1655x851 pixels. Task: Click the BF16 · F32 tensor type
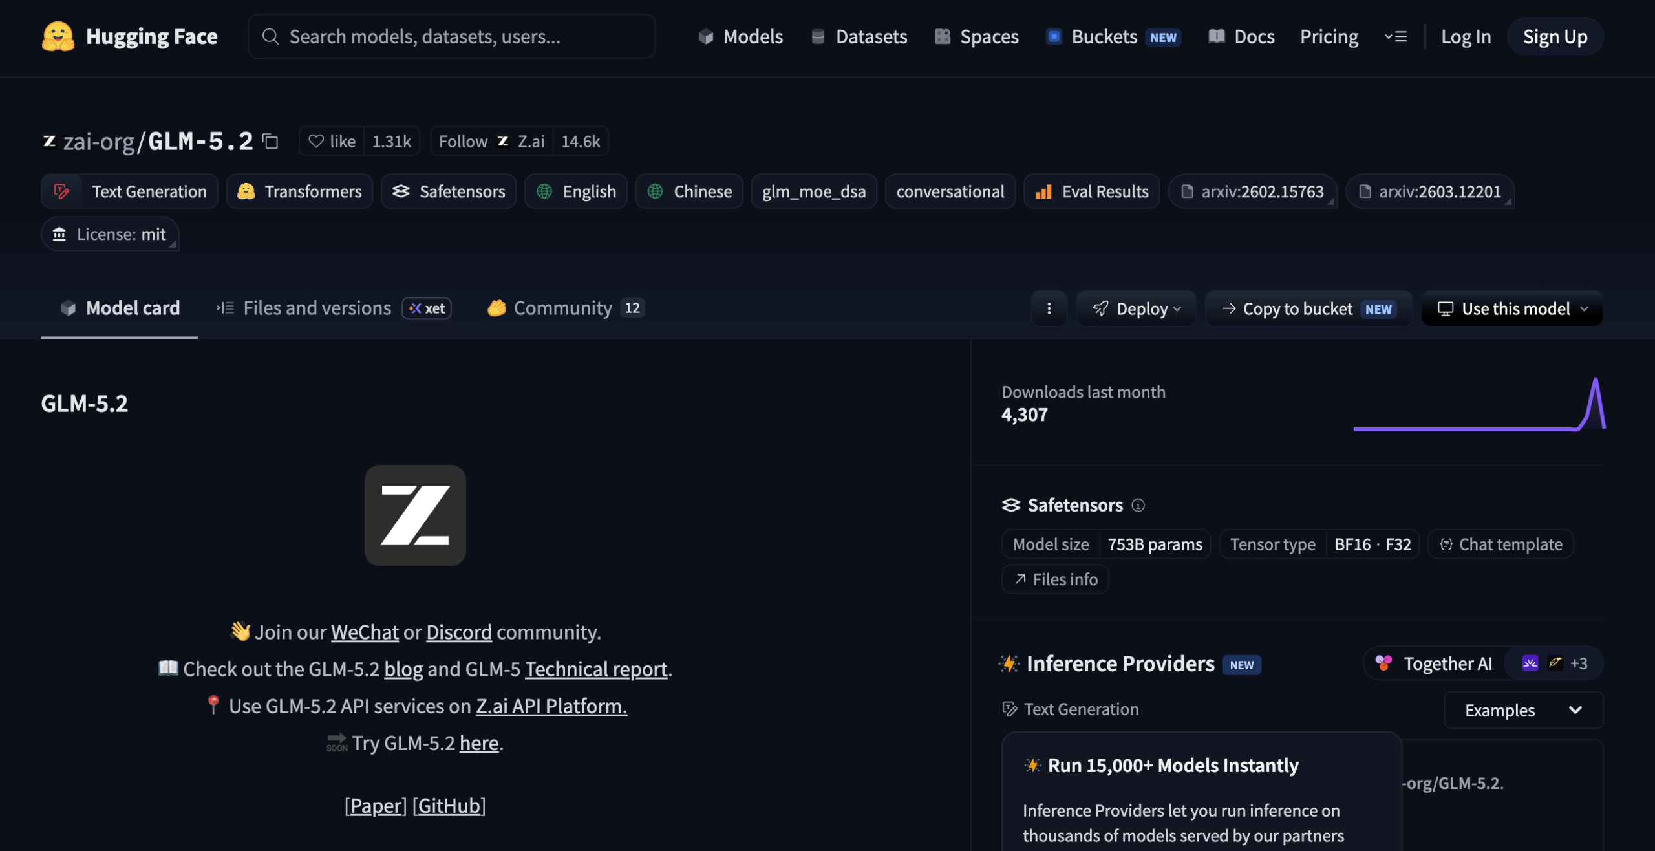click(x=1372, y=544)
